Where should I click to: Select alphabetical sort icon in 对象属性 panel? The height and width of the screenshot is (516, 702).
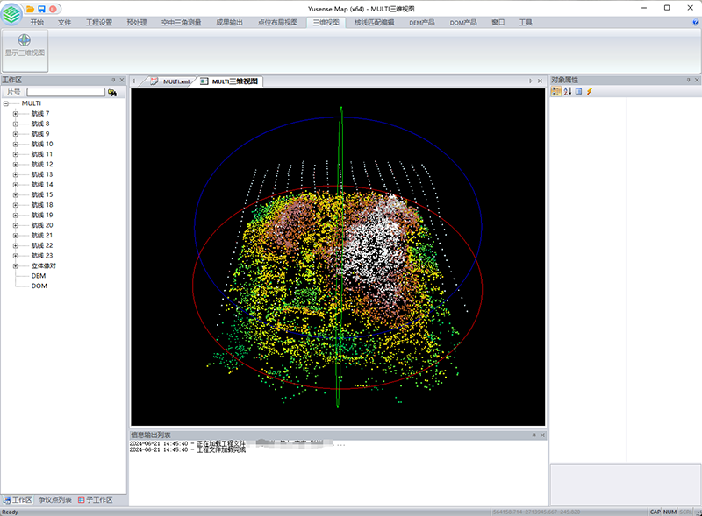[567, 91]
